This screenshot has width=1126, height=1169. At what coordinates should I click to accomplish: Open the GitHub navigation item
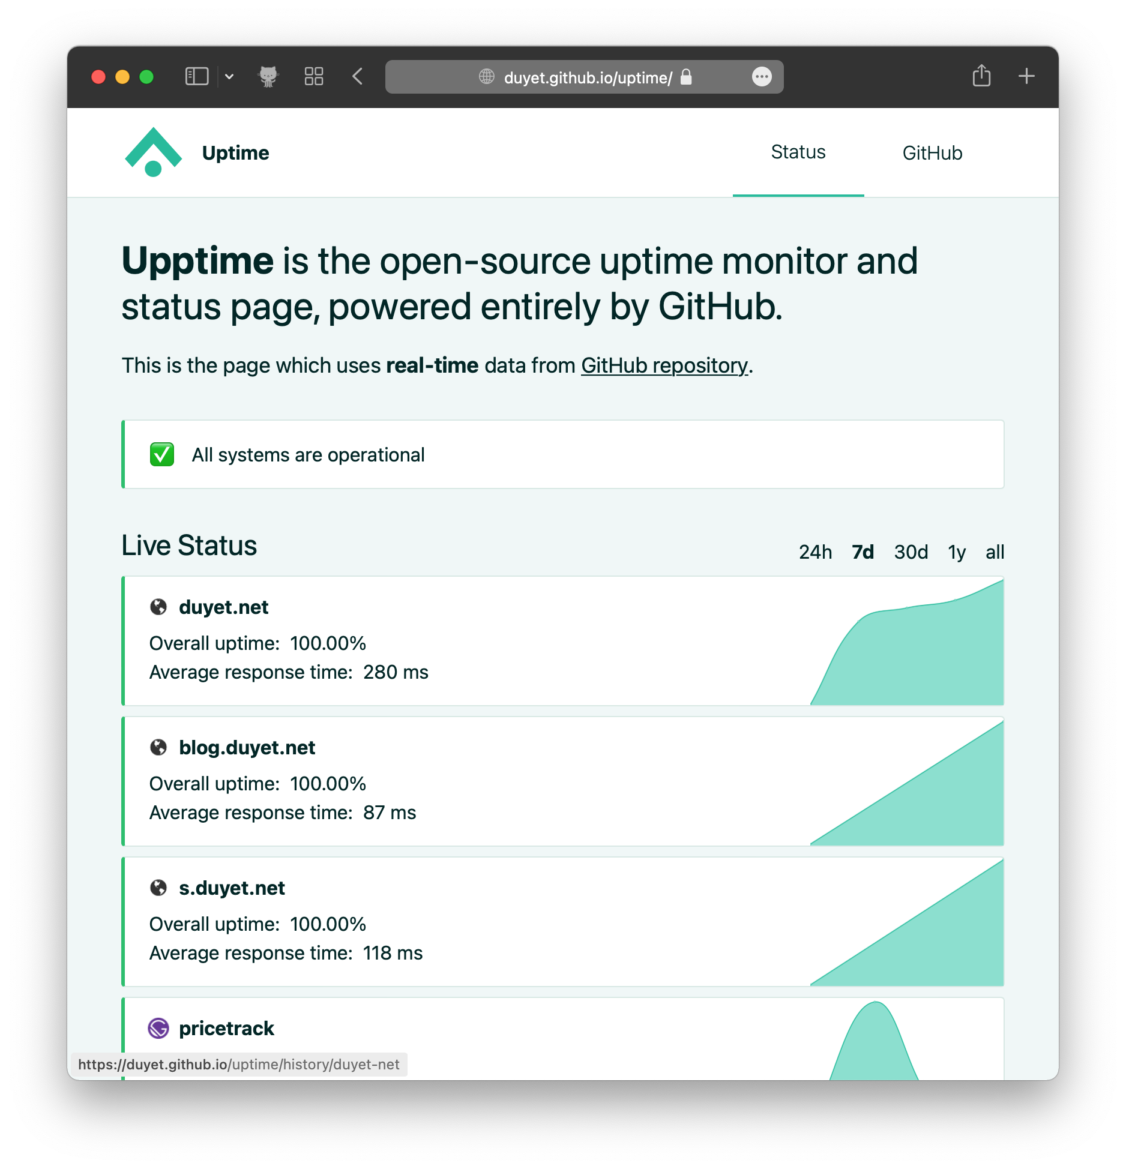click(x=932, y=152)
